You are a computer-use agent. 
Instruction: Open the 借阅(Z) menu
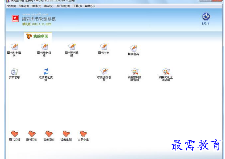[x=37, y=6]
